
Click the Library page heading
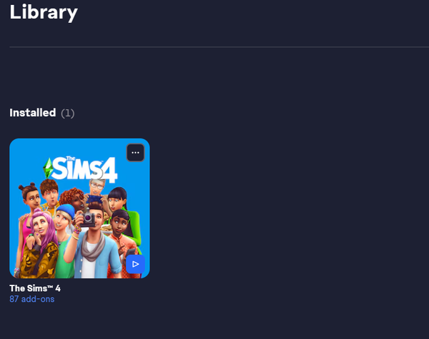44,12
